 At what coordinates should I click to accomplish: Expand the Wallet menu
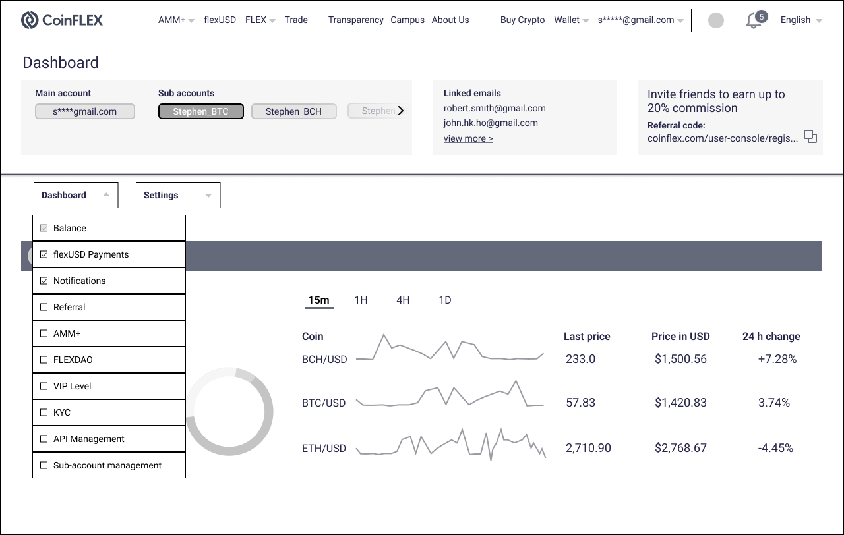click(x=571, y=20)
